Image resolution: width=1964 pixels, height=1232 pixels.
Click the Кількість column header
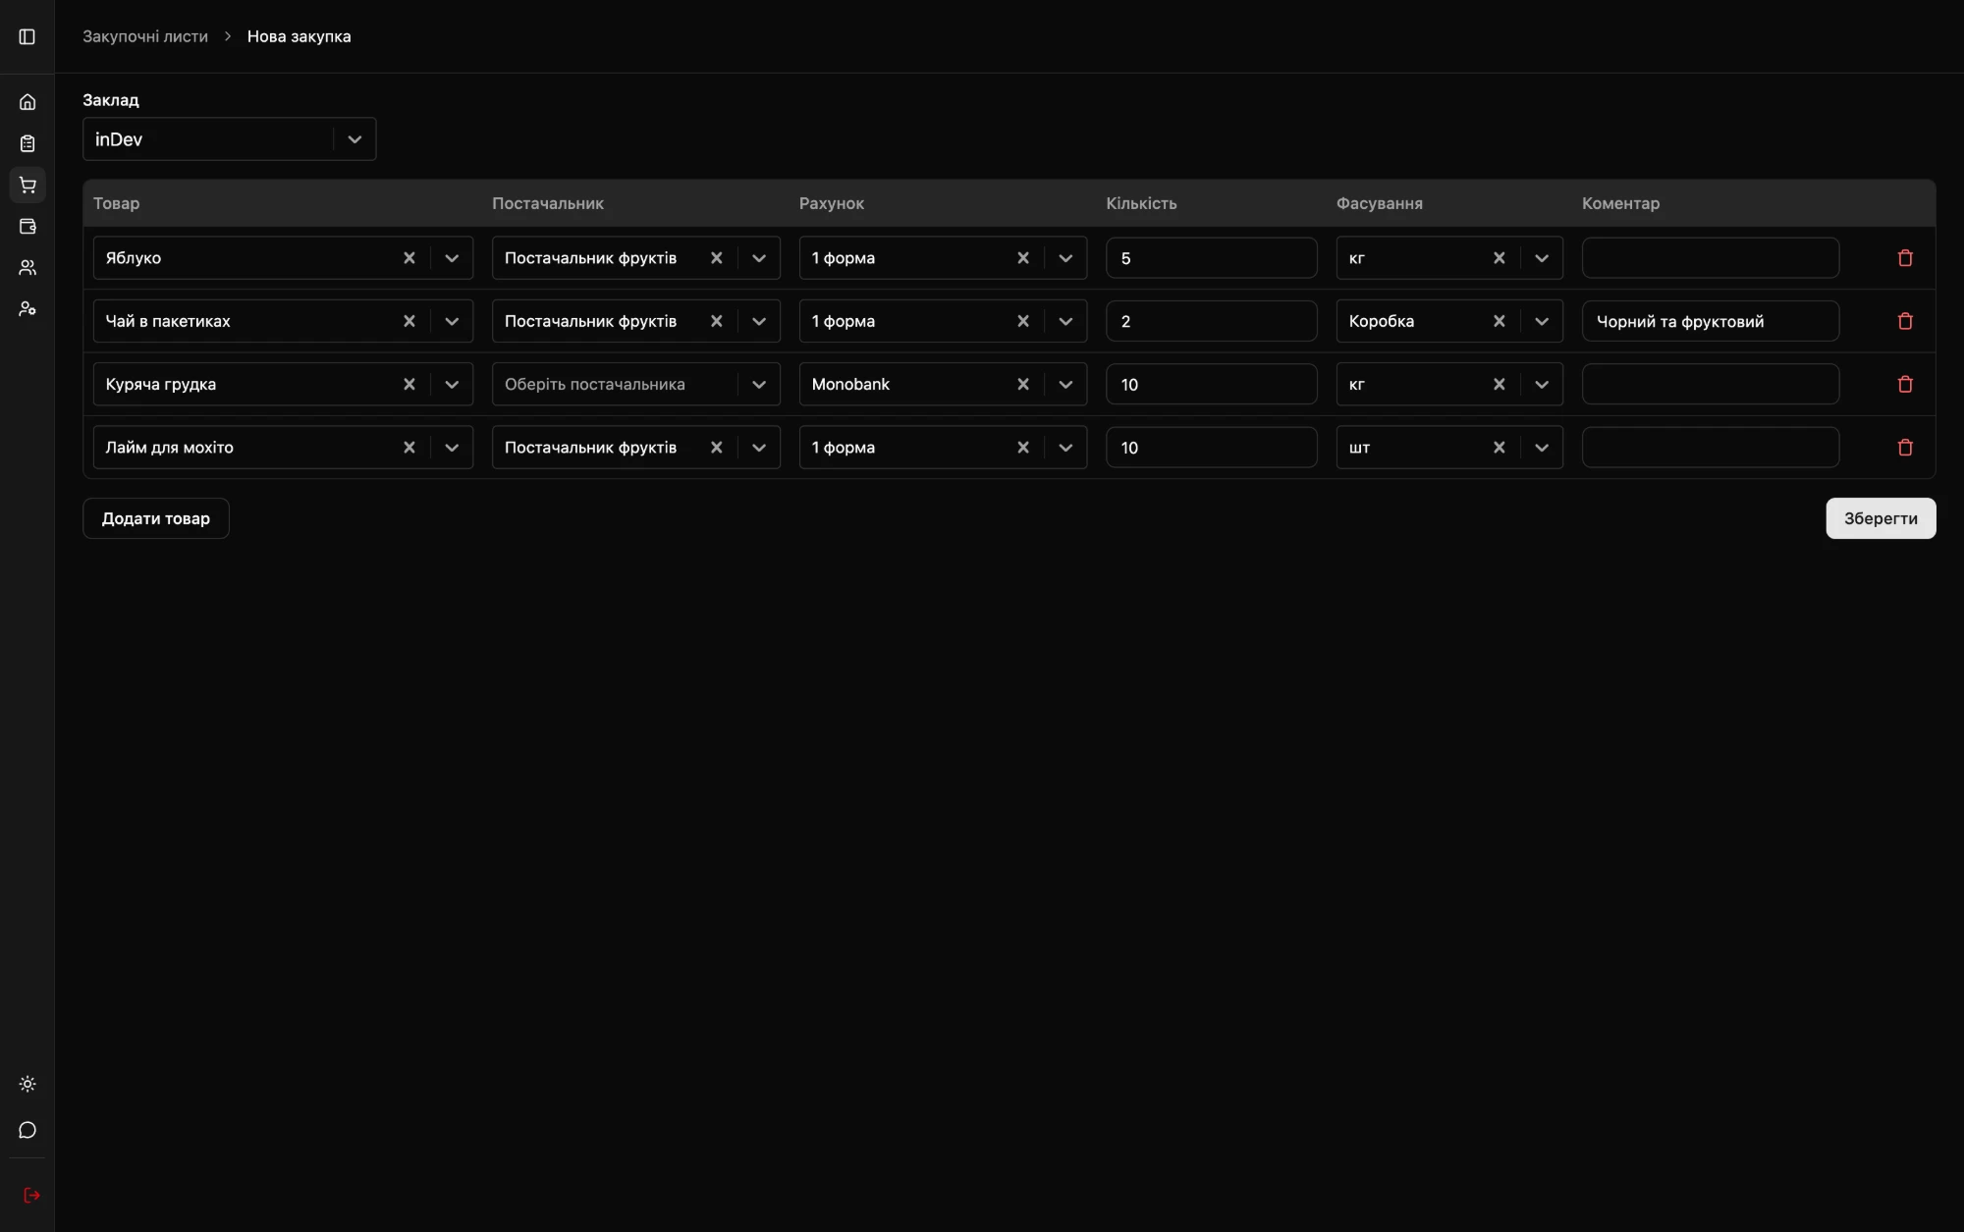tap(1141, 203)
